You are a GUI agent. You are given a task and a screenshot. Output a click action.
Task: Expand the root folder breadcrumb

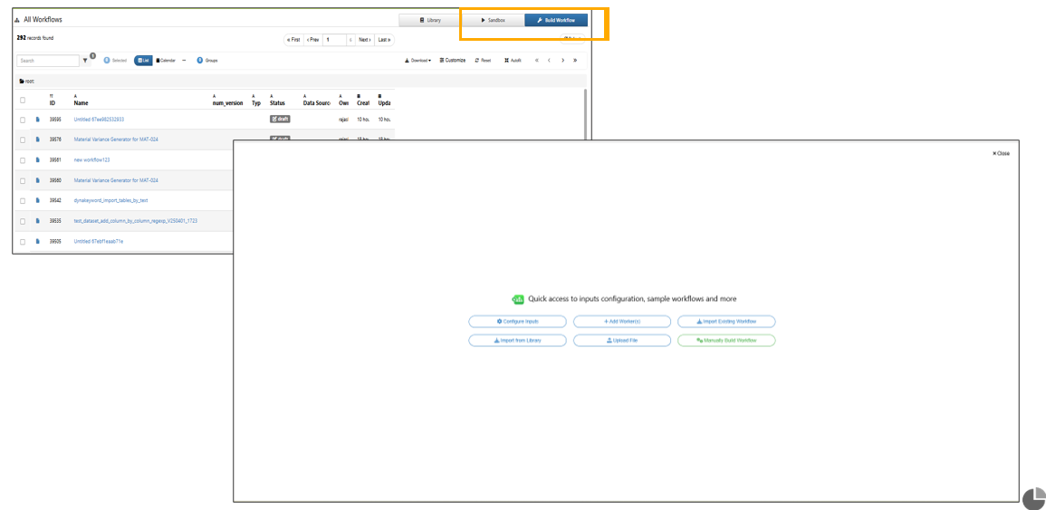[27, 81]
